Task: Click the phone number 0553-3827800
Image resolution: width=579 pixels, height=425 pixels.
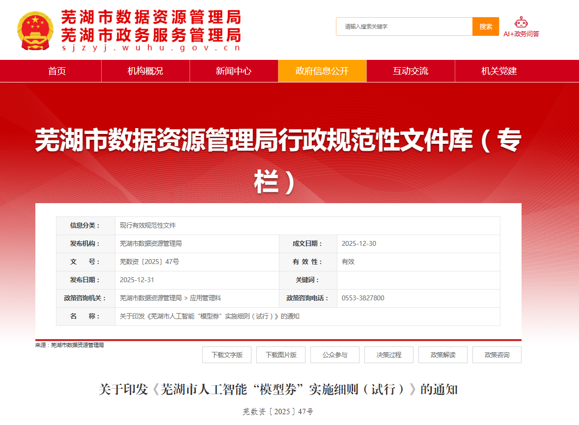Action: click(362, 298)
